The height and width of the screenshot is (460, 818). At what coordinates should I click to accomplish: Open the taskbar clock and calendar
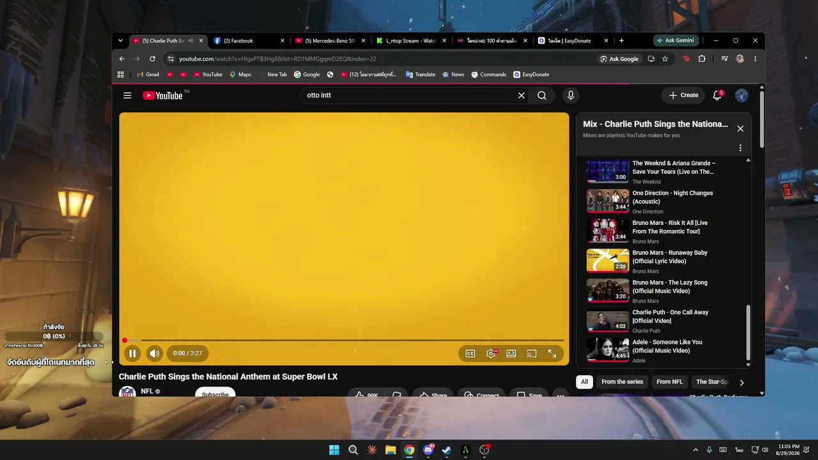tap(789, 450)
